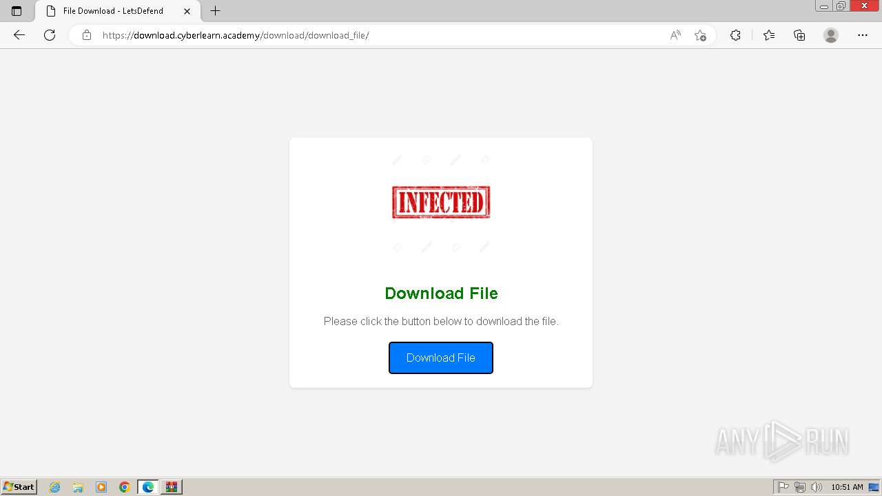Image resolution: width=882 pixels, height=496 pixels.
Task: Click the Download File heading
Action: pos(441,293)
